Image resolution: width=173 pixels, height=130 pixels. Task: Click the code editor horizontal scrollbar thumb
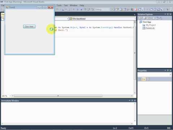pyautogui.click(x=58, y=96)
